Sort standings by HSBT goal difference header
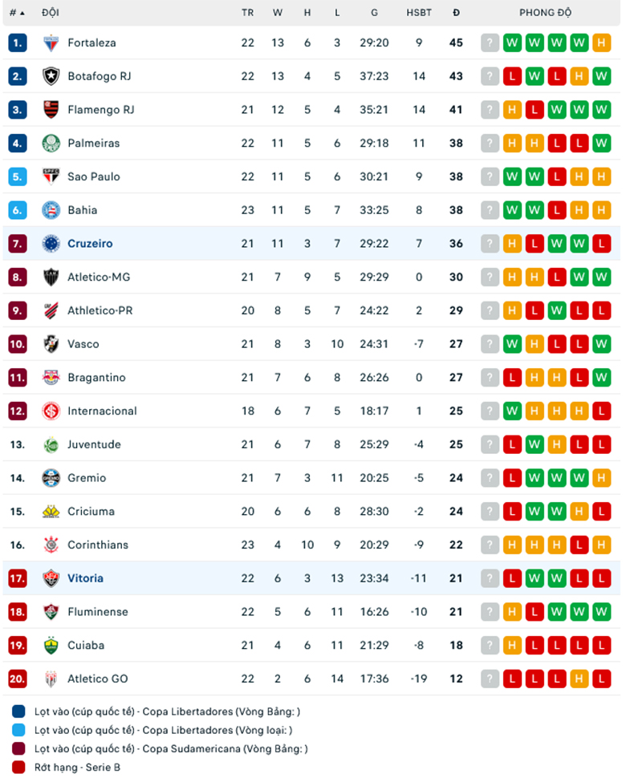Viewport: 626px width, 782px height. pos(419,13)
